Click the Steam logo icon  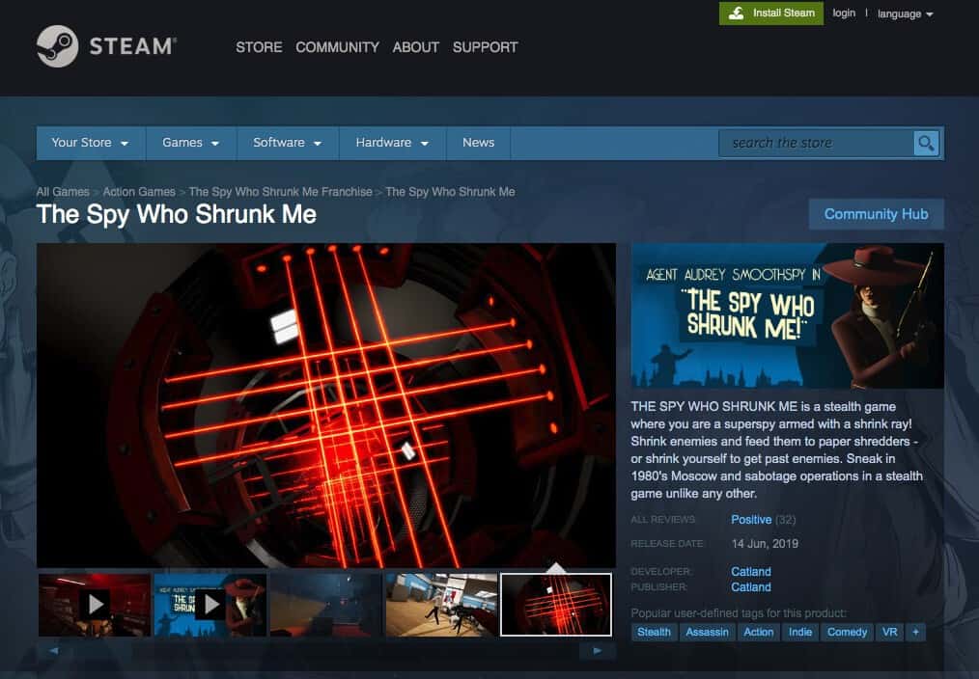(57, 46)
